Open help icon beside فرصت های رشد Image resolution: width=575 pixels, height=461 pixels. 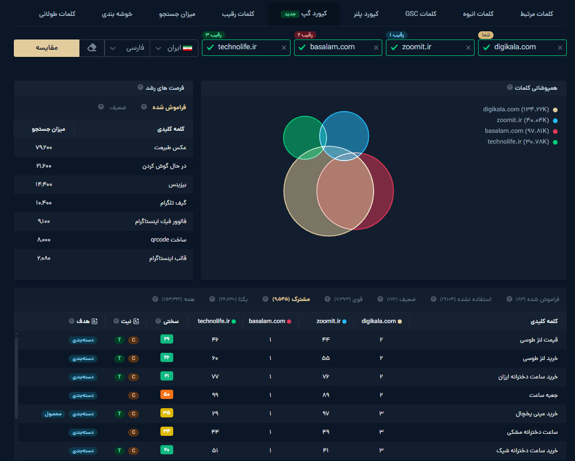(140, 87)
